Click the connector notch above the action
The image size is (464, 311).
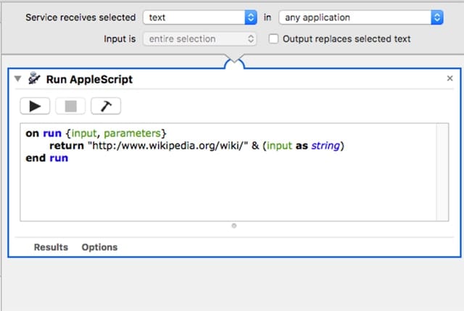(x=235, y=65)
